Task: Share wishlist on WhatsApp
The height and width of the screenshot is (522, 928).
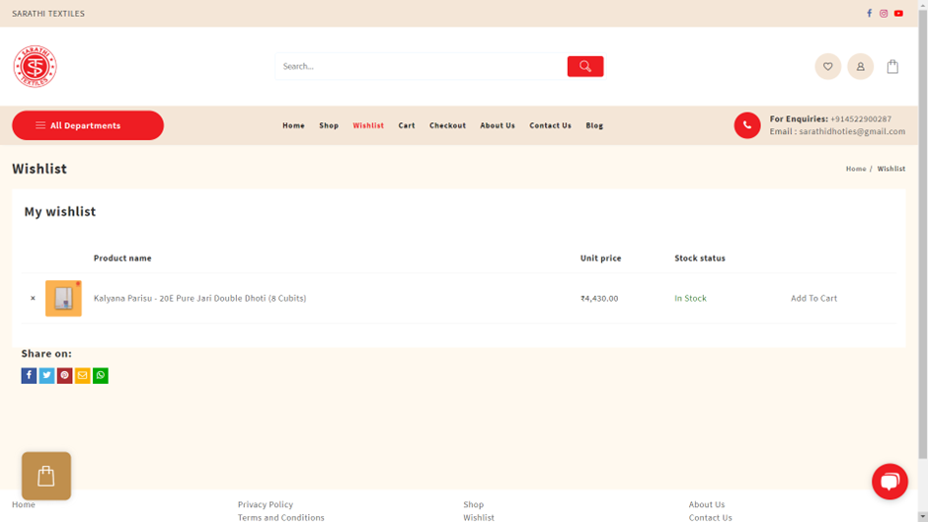Action: pyautogui.click(x=101, y=375)
